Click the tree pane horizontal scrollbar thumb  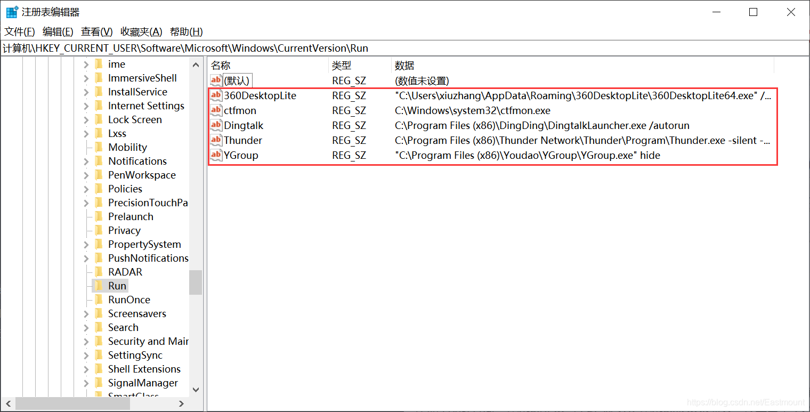(72, 404)
